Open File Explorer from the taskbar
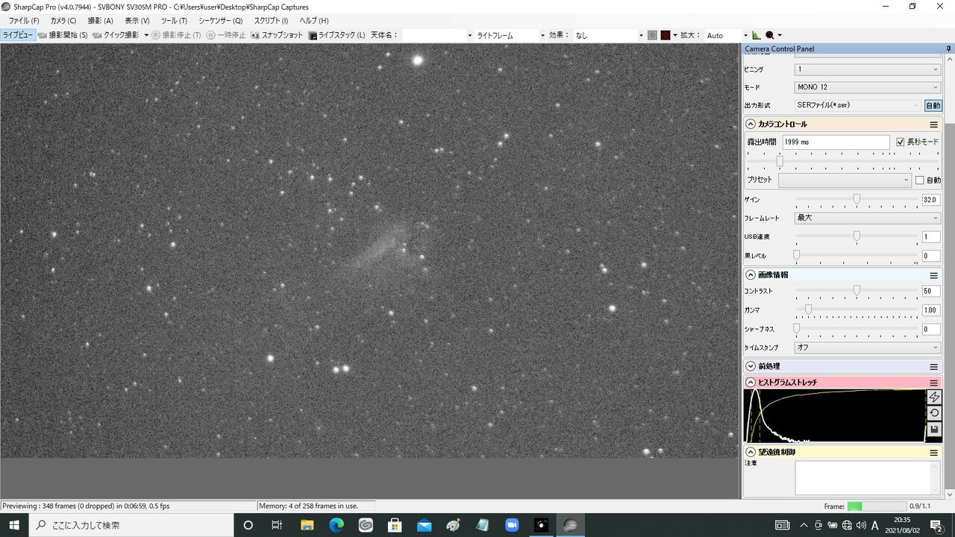This screenshot has height=537, width=955. 307,525
